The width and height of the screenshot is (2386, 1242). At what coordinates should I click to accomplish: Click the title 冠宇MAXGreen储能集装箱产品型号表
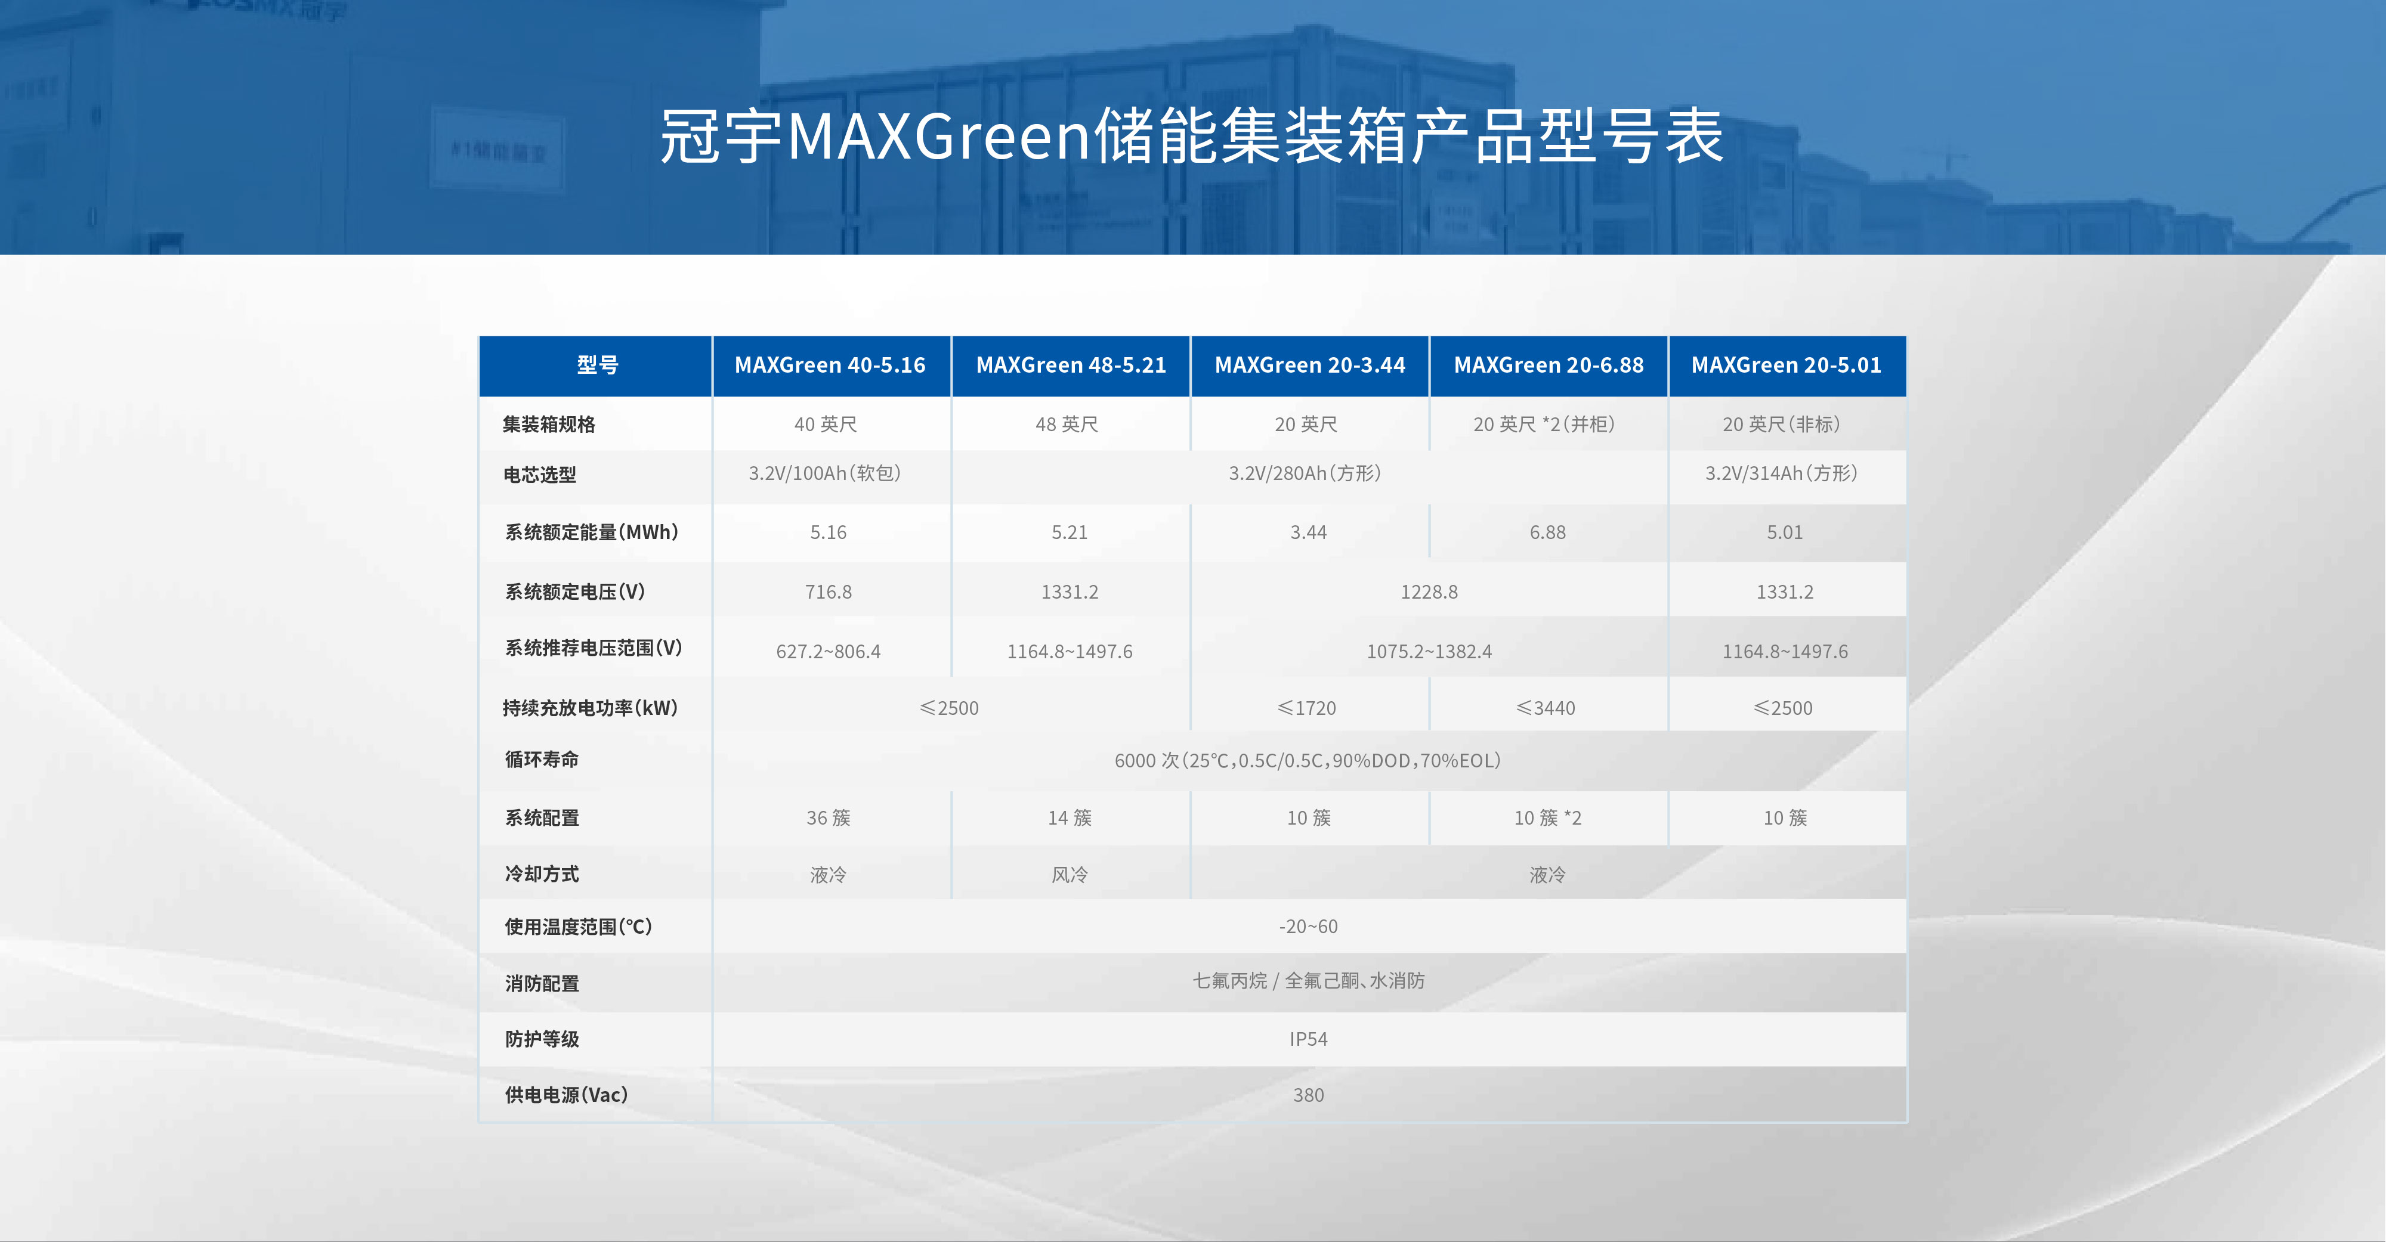click(x=1191, y=136)
